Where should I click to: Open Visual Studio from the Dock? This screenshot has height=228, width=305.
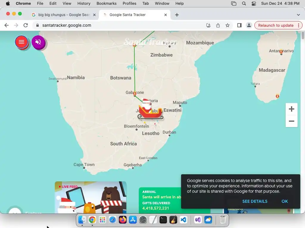(x=198, y=220)
